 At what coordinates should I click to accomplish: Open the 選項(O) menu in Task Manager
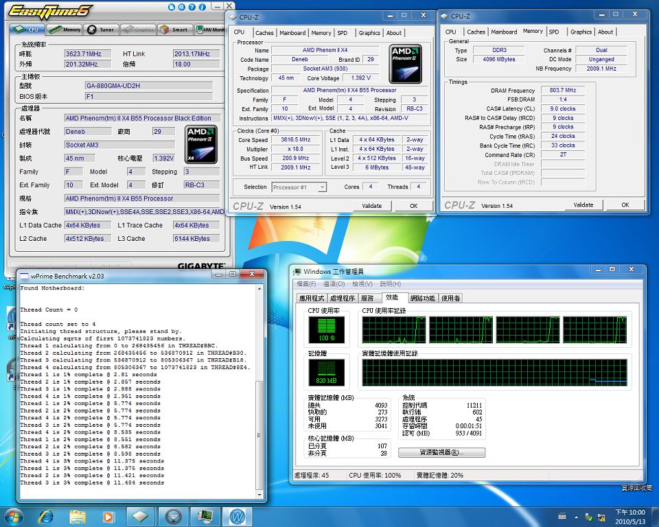click(x=334, y=284)
